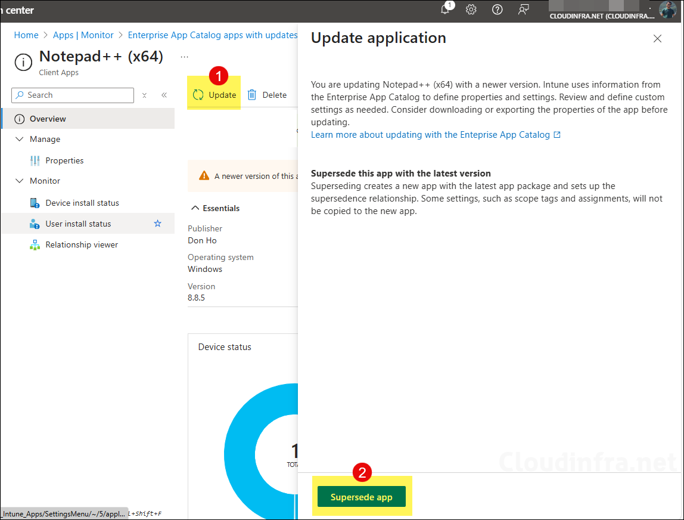The width and height of the screenshot is (684, 520).
Task: Open Device install status page
Action: click(x=82, y=203)
